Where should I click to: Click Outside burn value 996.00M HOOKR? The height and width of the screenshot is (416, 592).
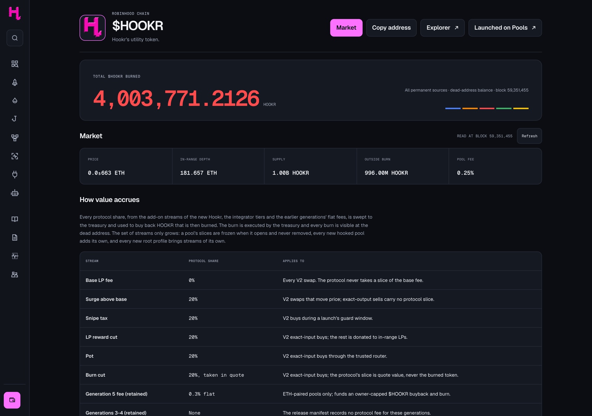coord(386,173)
